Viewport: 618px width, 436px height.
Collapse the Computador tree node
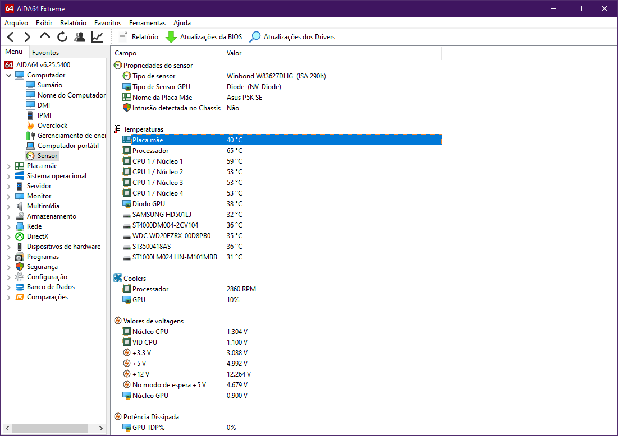(8, 75)
